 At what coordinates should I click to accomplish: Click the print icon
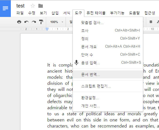19,22
